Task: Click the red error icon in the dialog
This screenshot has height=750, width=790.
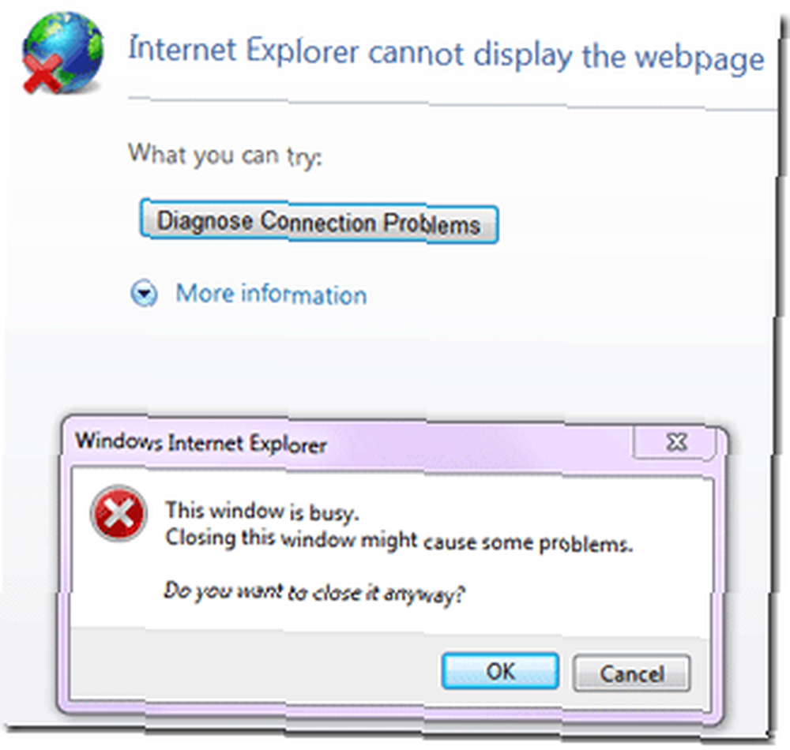Action: point(119,513)
